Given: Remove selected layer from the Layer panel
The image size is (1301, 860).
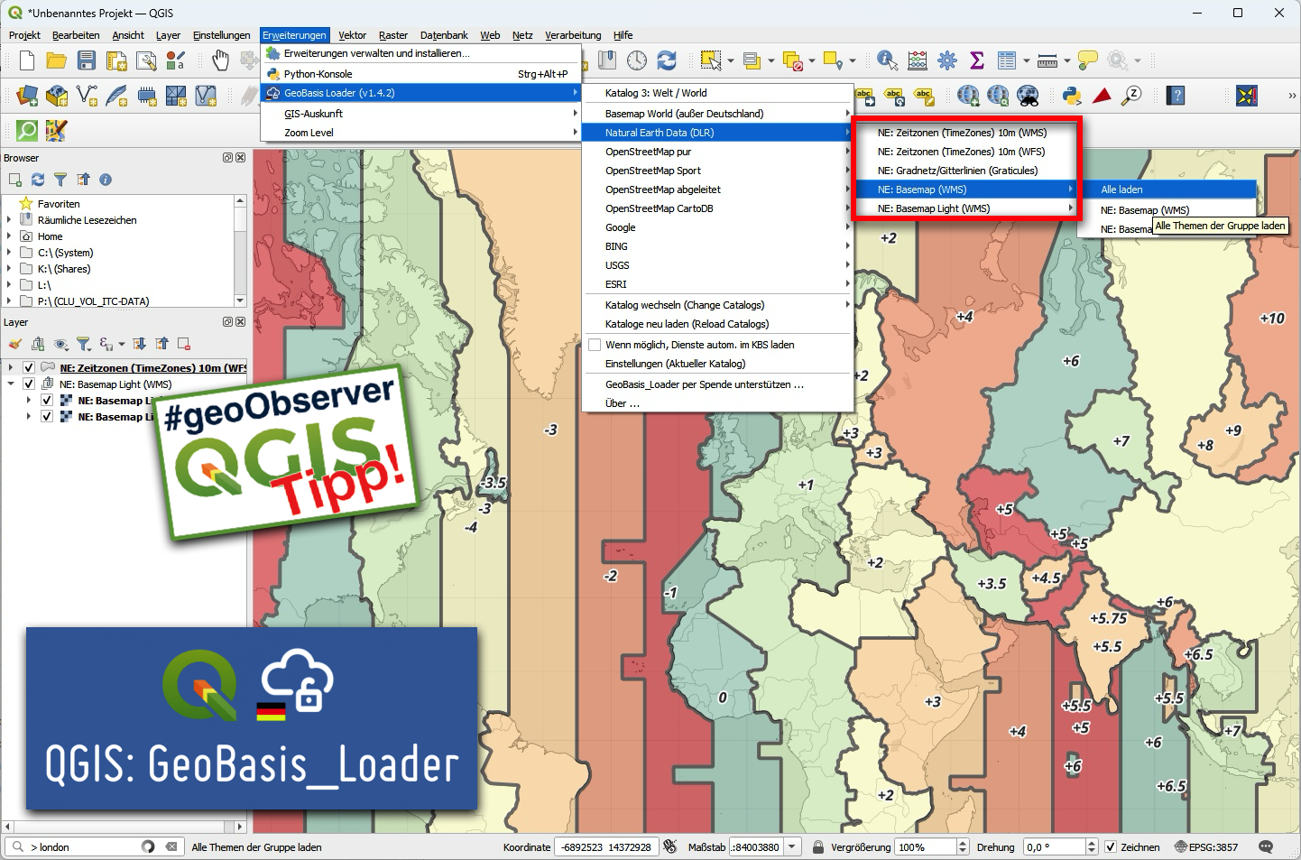Looking at the screenshot, I should 184,344.
